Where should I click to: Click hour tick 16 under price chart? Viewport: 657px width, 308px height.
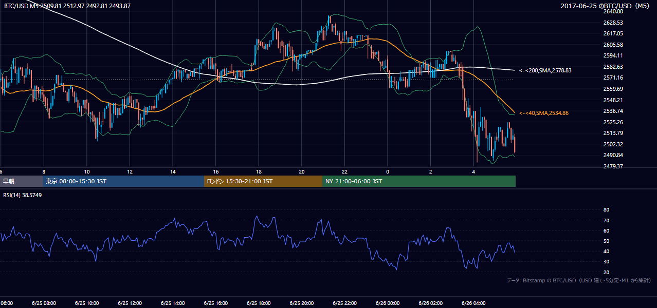click(216, 171)
